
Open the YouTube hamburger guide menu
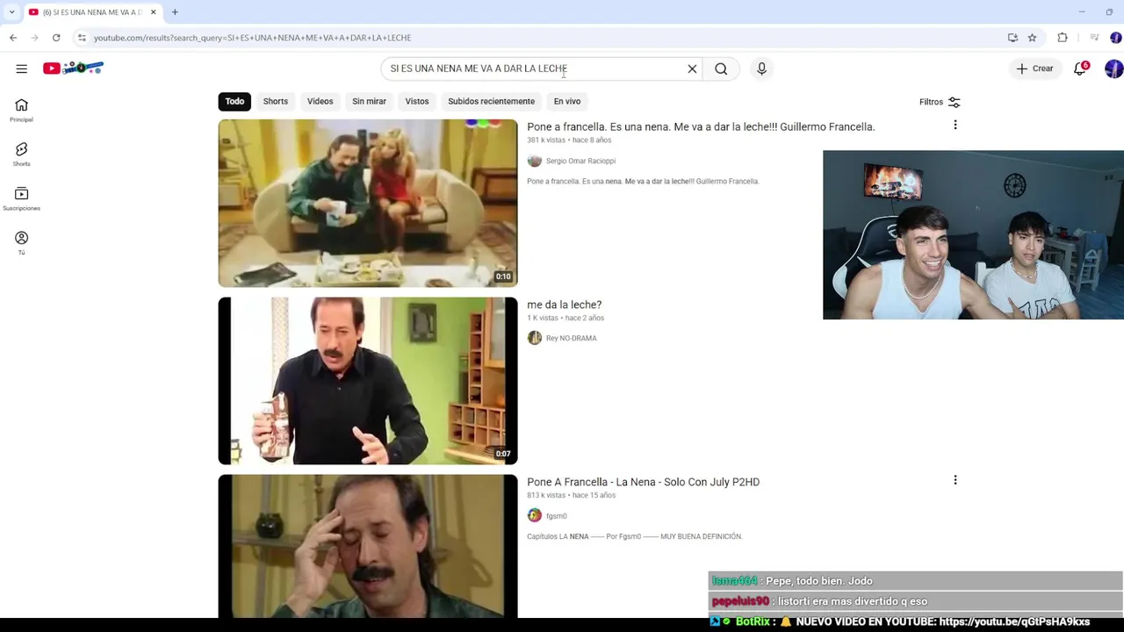(21, 68)
